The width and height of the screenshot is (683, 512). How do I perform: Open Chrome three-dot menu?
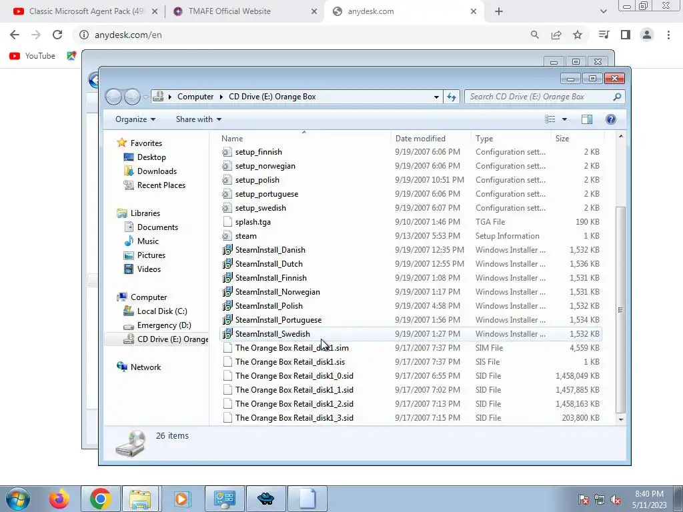[x=668, y=35]
